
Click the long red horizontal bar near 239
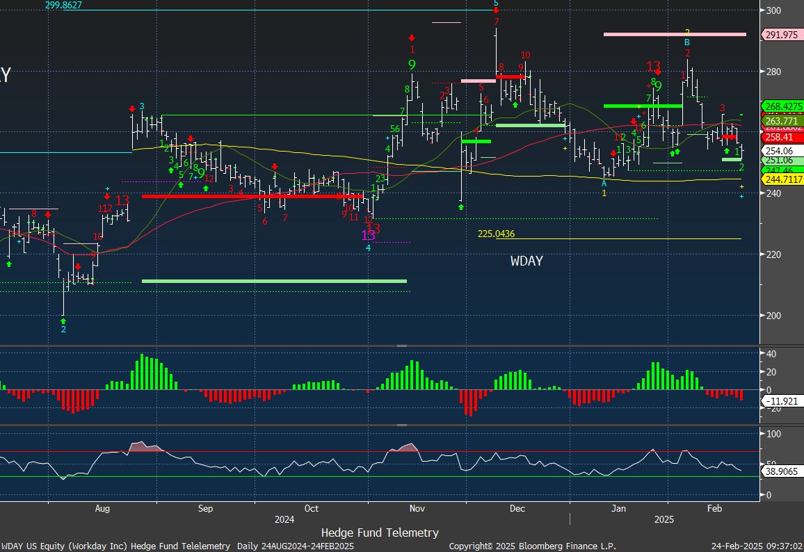[252, 197]
